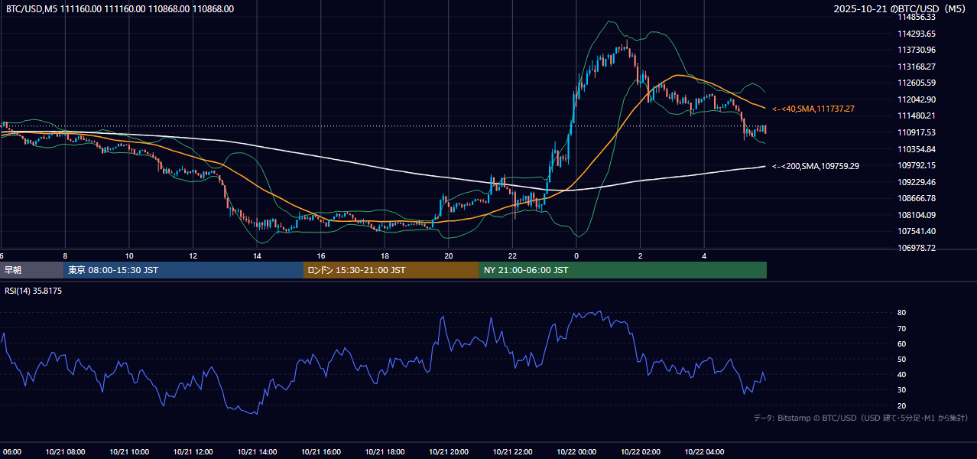Click price axis value 110354.84

[x=917, y=149]
